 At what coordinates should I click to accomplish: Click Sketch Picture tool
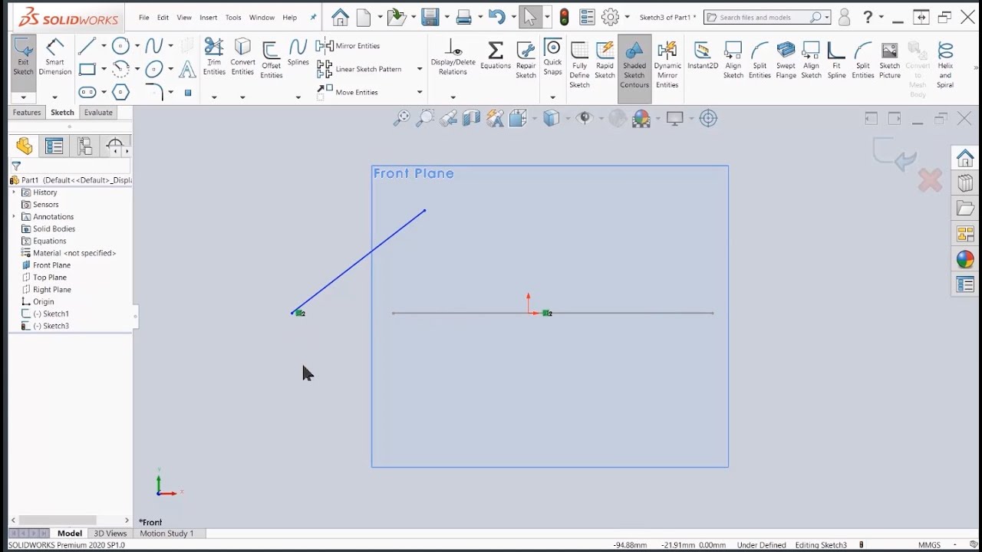point(890,59)
